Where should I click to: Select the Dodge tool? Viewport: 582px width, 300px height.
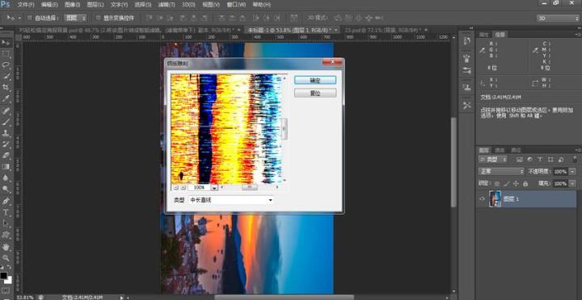6,190
